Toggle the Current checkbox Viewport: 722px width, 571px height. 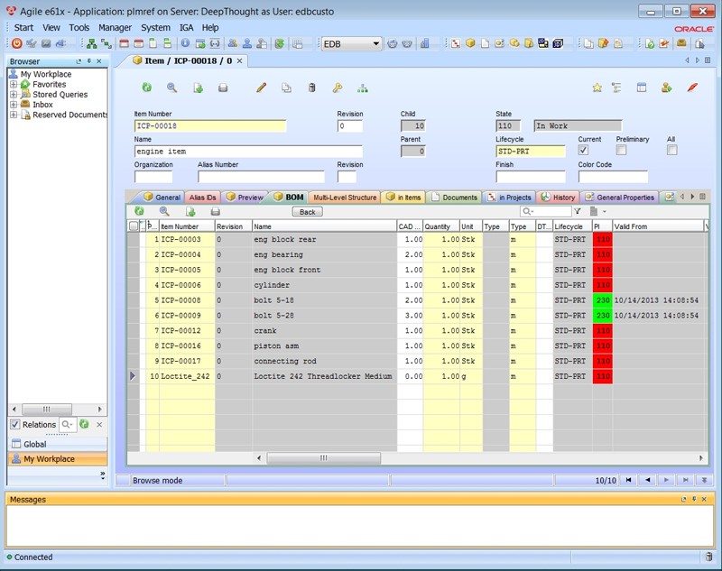(583, 150)
